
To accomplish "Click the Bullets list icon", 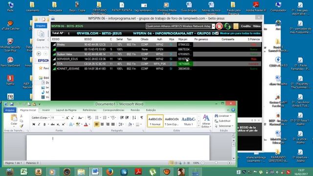I will coord(97,118).
